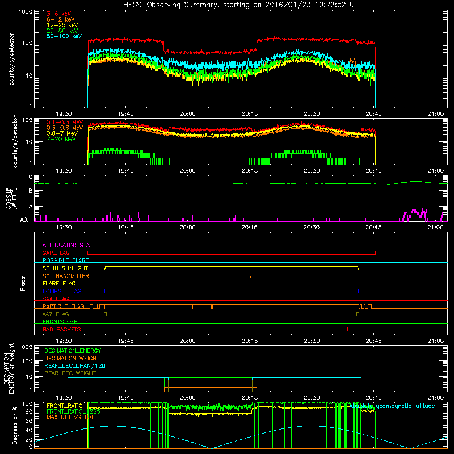Click the "geomagnetic latitude" cyan label

point(405,406)
